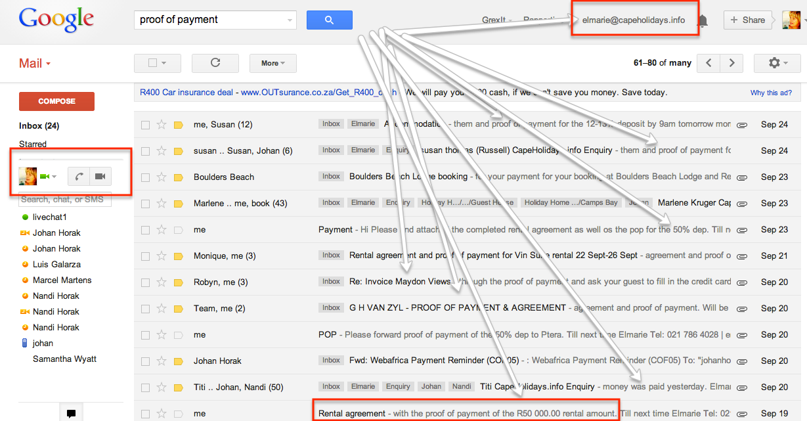Open the elmarie@capeholidays.info account menu

pos(634,20)
